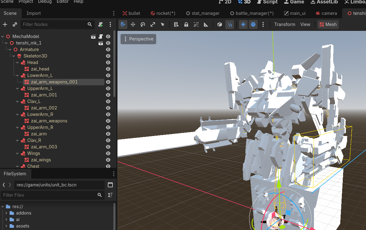
Task: Click the Add Child Node plus icon
Action: [x=5, y=24]
